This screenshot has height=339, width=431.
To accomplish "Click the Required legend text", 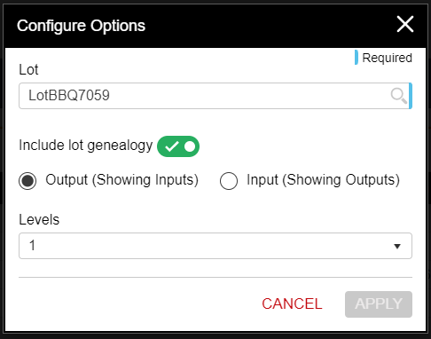I will pos(387,58).
